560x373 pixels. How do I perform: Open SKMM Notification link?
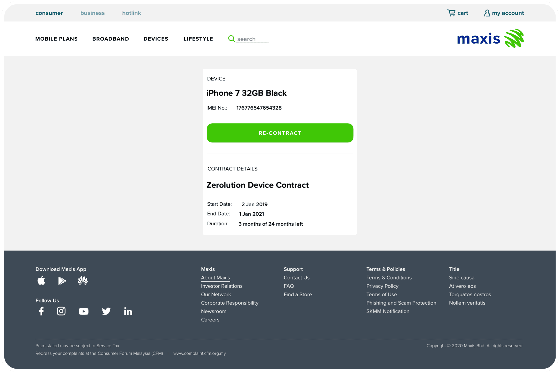(388, 311)
